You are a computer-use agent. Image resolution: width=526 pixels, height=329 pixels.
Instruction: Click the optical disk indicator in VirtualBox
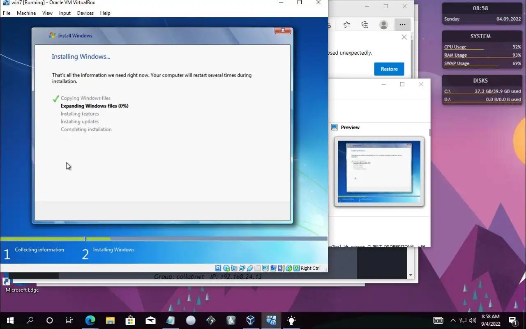226,268
